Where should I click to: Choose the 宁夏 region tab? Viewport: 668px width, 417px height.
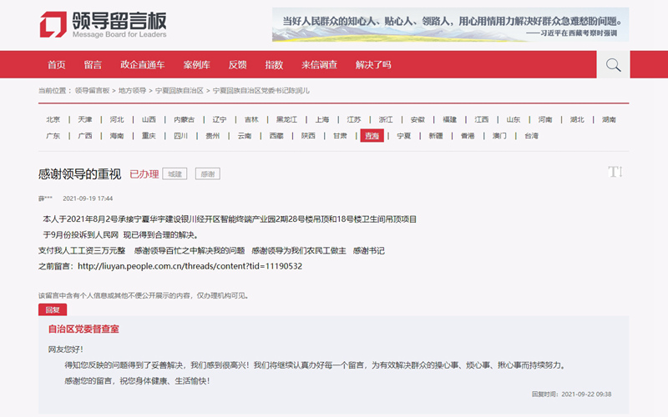point(403,136)
